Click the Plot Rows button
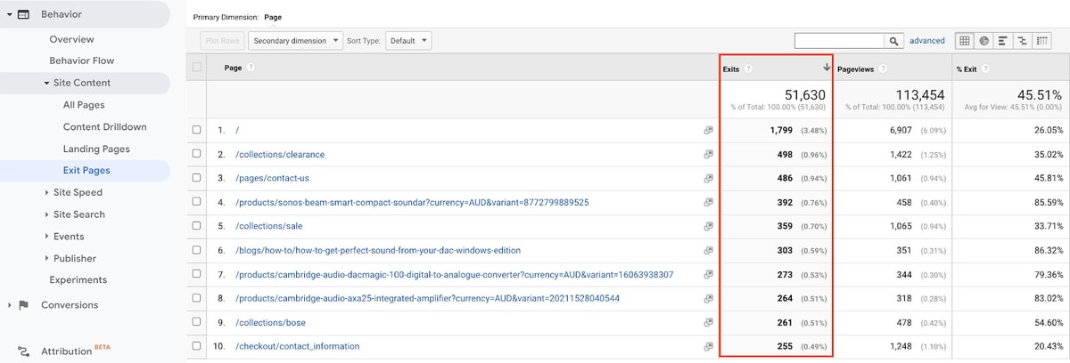This screenshot has height=363, width=1070. coord(223,41)
